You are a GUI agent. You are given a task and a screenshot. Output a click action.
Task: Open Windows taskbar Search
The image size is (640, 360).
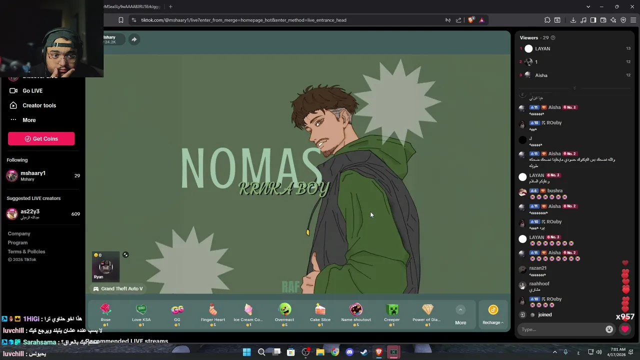coord(261,352)
